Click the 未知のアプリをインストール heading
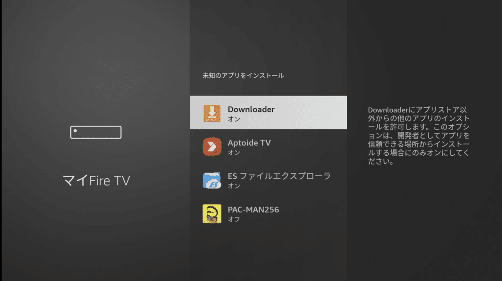 tap(243, 76)
